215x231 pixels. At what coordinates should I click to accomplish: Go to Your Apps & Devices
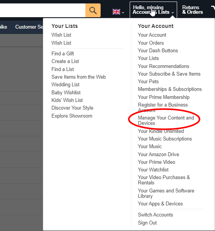pyautogui.click(x=160, y=204)
